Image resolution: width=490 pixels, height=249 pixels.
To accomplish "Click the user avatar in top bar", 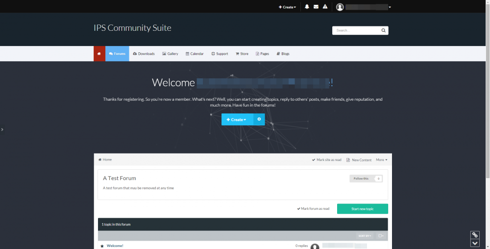I will (x=340, y=7).
